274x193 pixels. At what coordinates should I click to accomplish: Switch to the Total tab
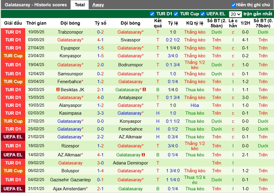click(80, 5)
